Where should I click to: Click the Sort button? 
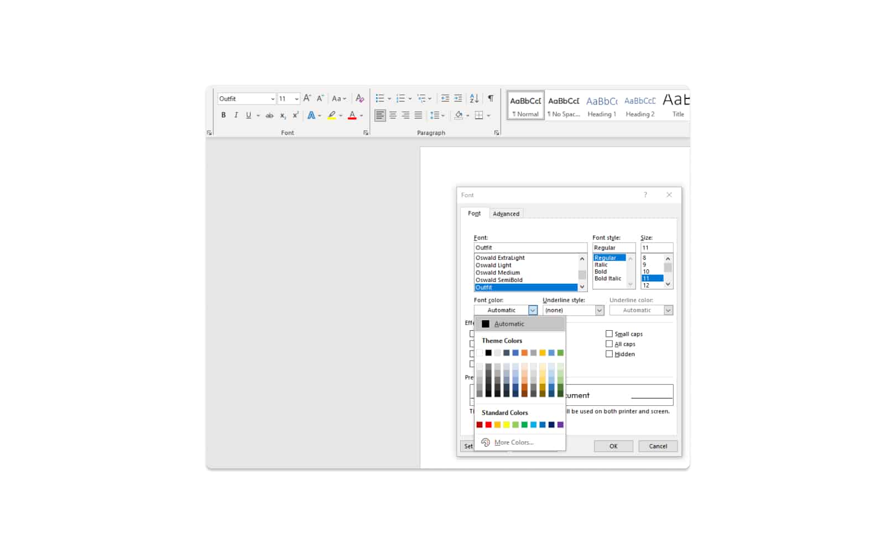pyautogui.click(x=474, y=98)
